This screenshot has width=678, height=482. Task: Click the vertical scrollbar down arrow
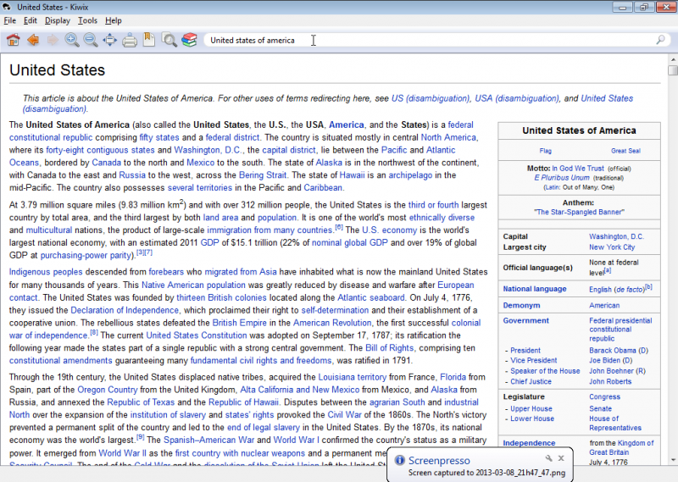point(673,460)
